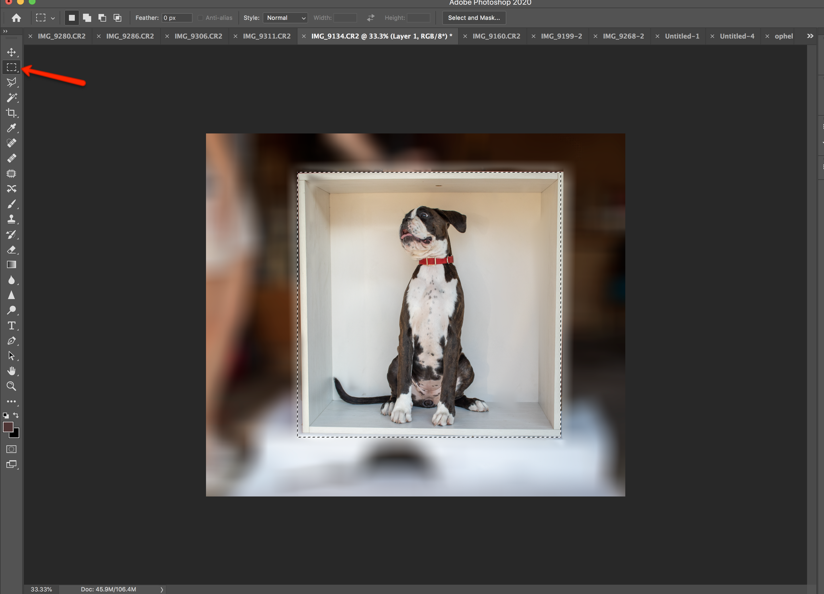Select the Clone Stamp tool
824x594 pixels.
(11, 219)
